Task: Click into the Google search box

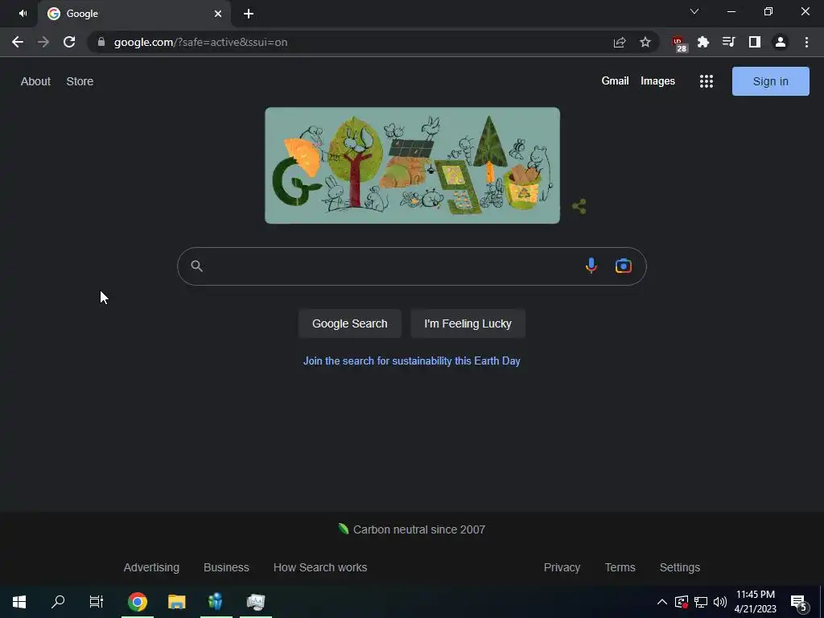Action: (411, 266)
